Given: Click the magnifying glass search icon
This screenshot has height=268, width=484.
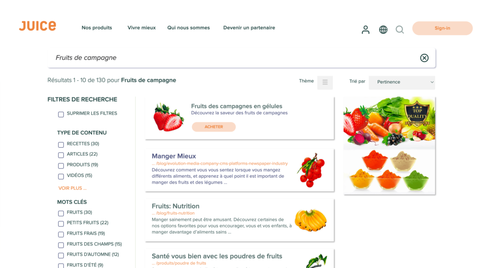Looking at the screenshot, I should click(400, 30).
